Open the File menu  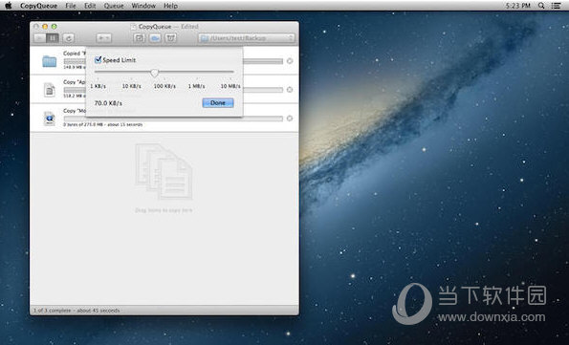(x=71, y=6)
